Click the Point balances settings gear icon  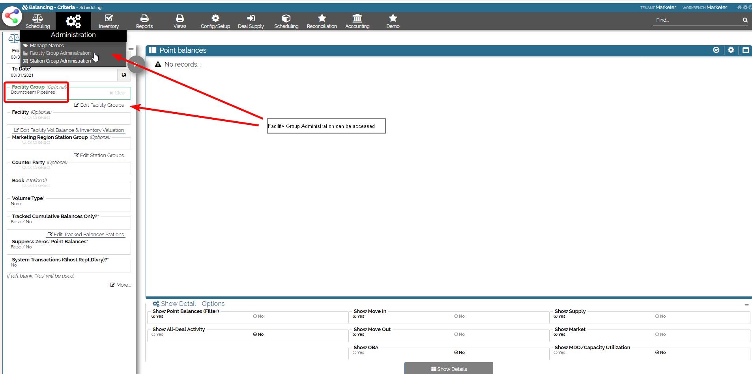click(x=731, y=50)
